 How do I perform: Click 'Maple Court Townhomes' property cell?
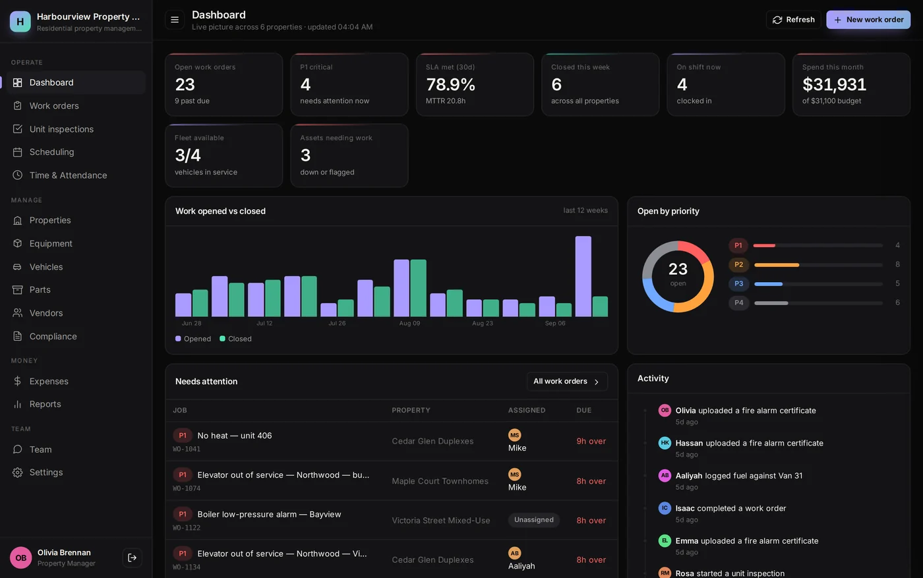(440, 481)
